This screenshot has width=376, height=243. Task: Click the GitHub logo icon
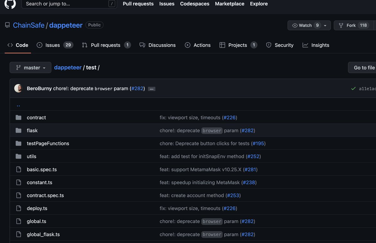(10, 4)
